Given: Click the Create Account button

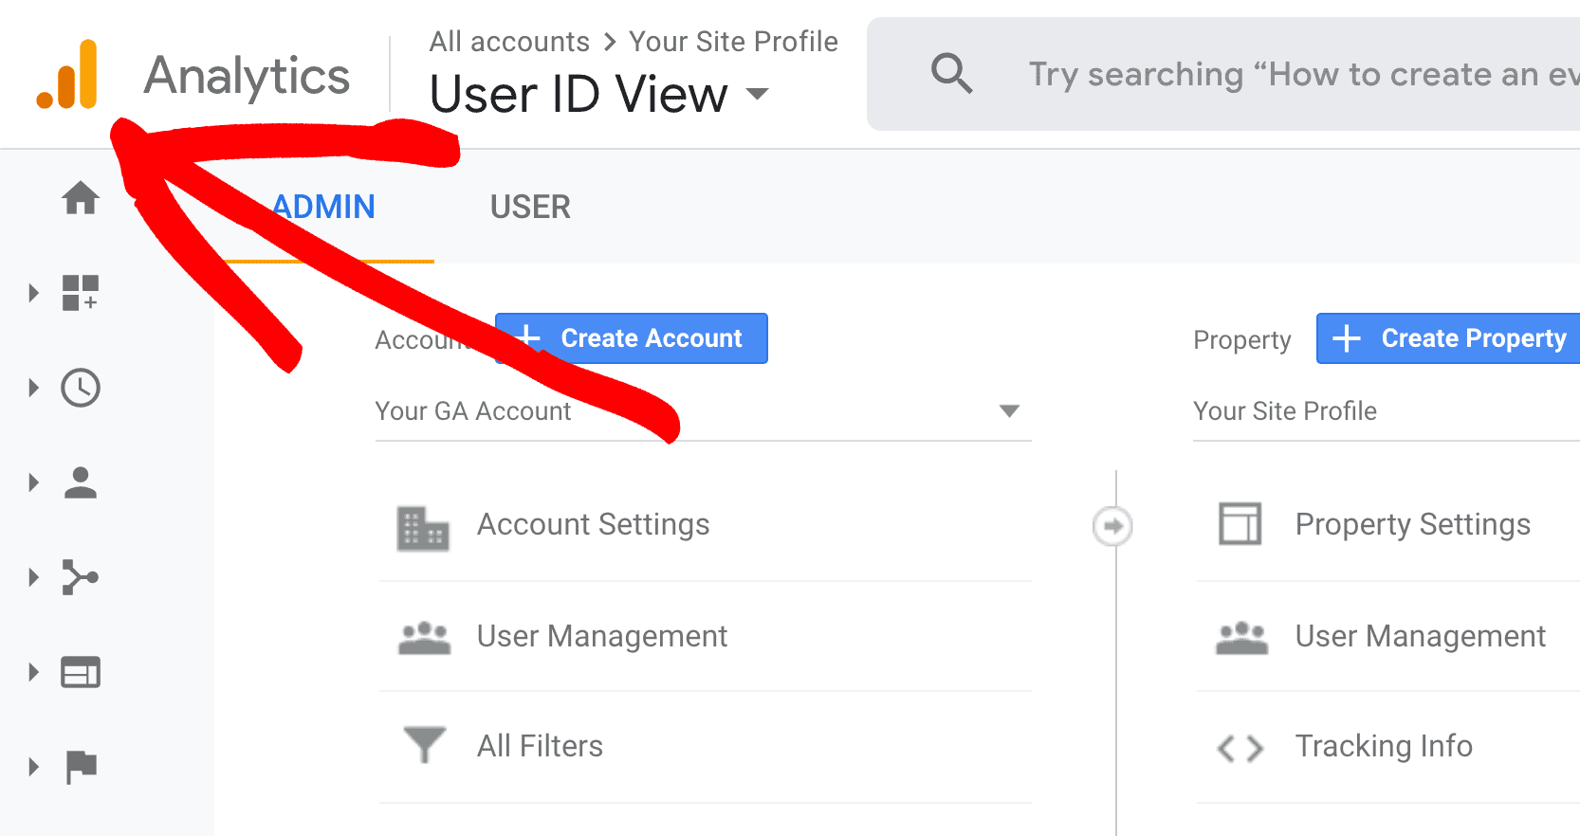Looking at the screenshot, I should [x=632, y=338].
